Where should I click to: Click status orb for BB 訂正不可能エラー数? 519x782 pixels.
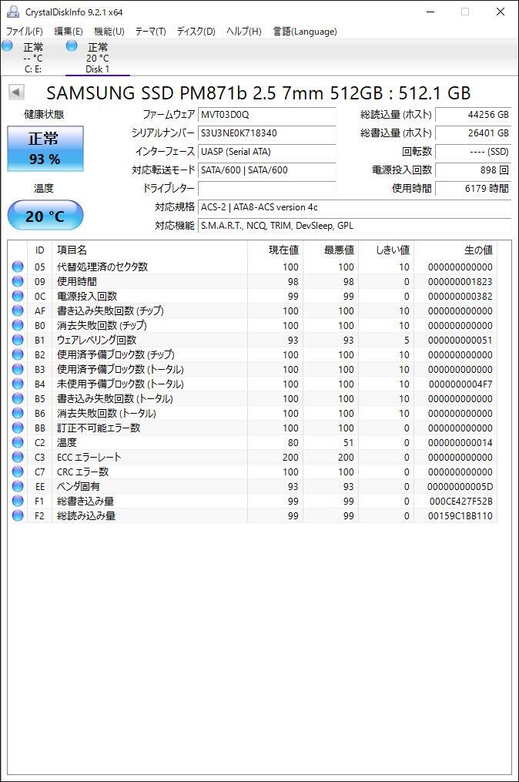[x=18, y=428]
